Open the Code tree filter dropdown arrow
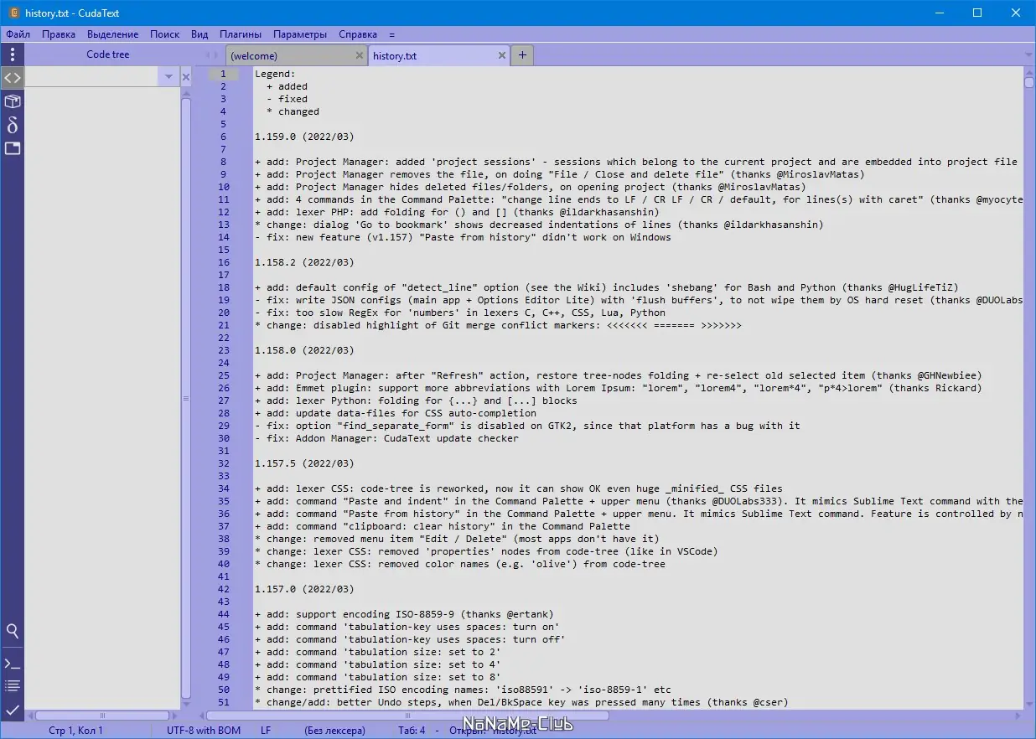The height and width of the screenshot is (739, 1036). (x=168, y=77)
